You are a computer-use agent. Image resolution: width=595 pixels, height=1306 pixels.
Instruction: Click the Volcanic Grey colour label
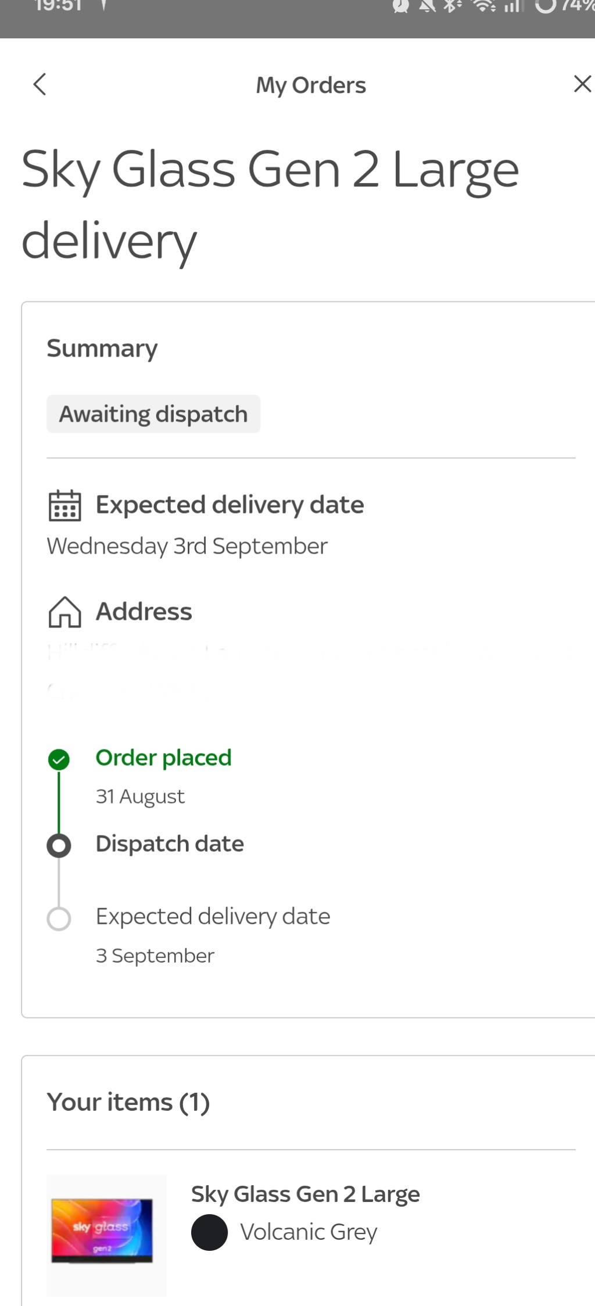tap(309, 1232)
